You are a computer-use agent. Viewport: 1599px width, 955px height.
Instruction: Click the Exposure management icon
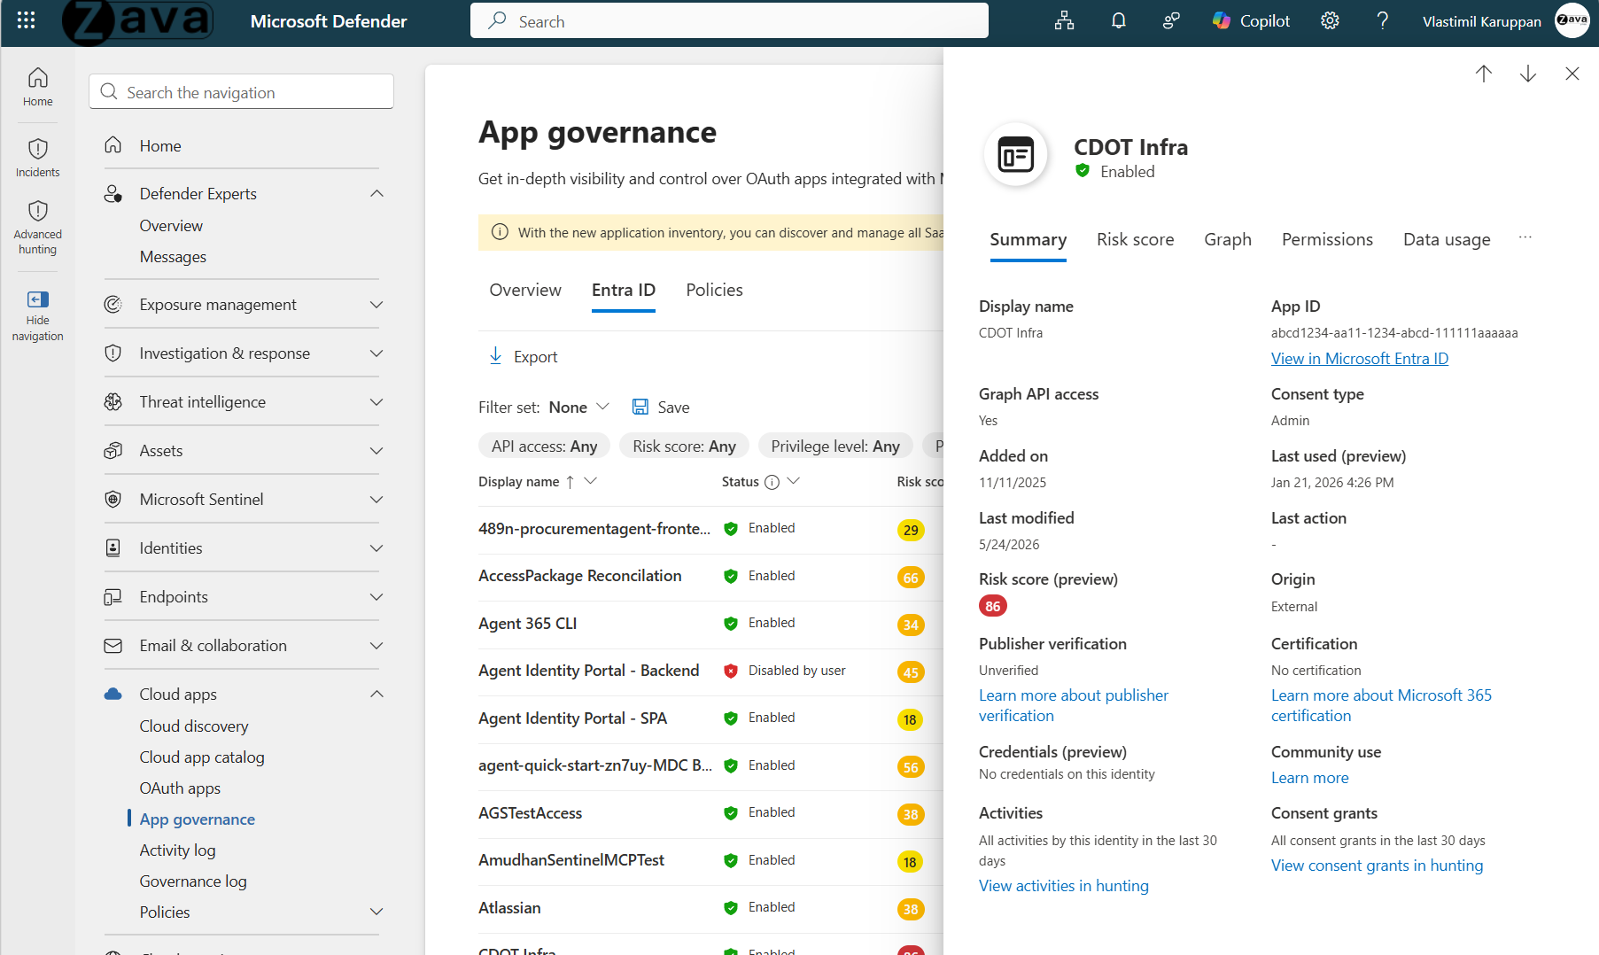pos(113,305)
